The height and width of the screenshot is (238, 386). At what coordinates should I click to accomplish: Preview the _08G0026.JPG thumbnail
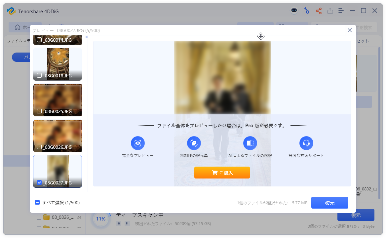58,136
